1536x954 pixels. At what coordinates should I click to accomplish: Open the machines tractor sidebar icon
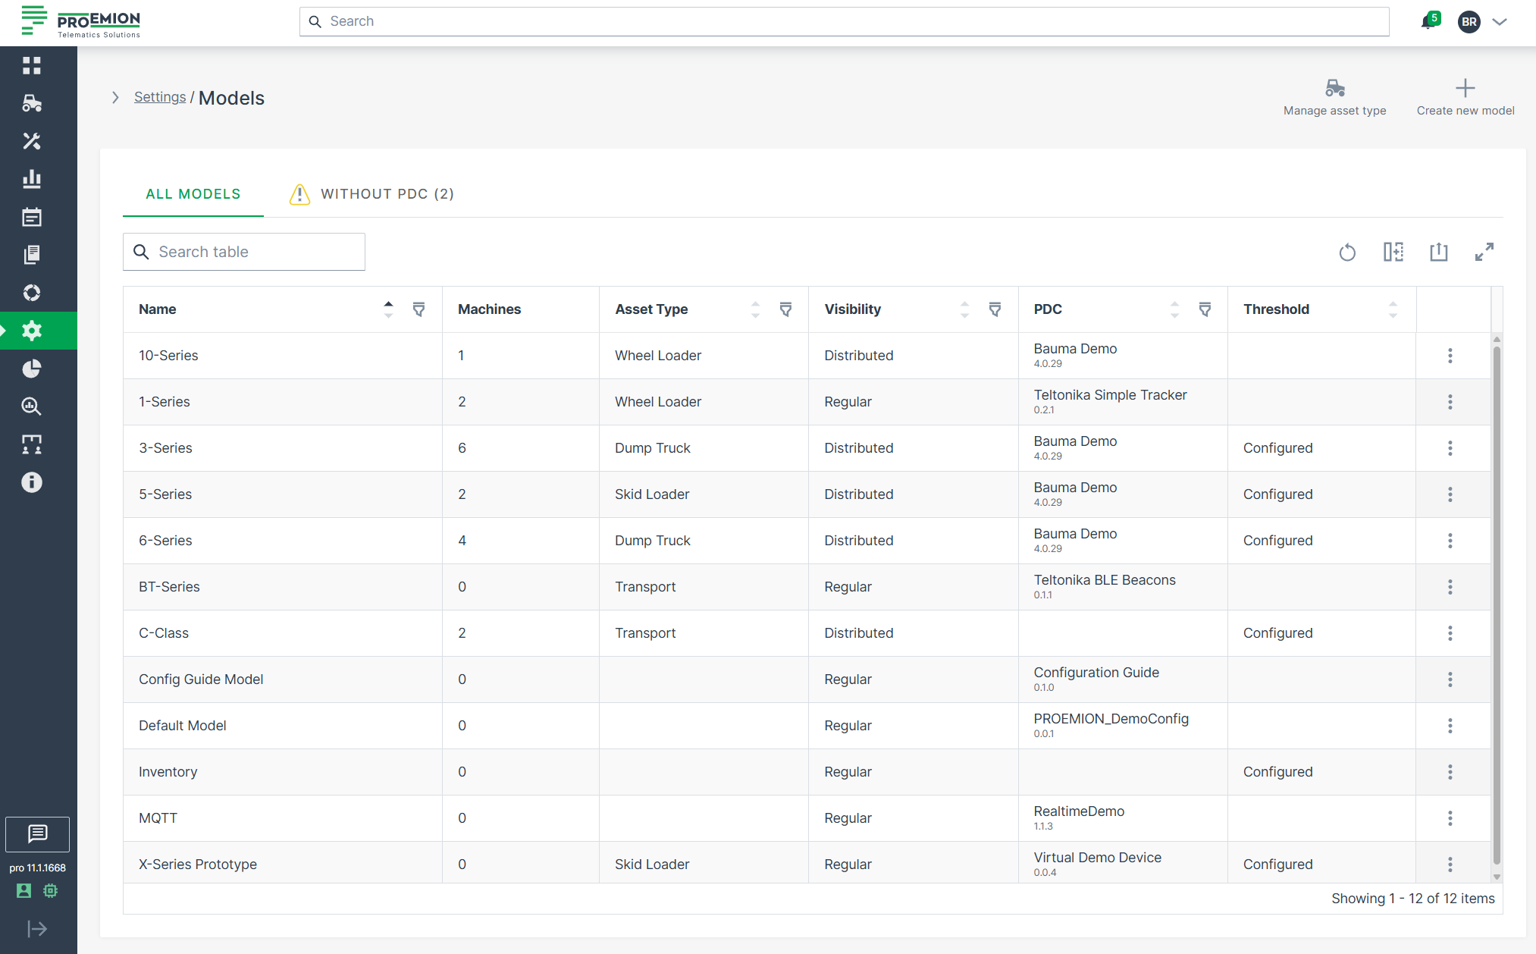[x=32, y=103]
